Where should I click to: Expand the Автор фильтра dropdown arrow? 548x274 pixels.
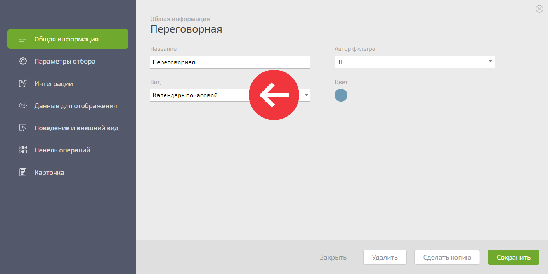click(x=490, y=62)
